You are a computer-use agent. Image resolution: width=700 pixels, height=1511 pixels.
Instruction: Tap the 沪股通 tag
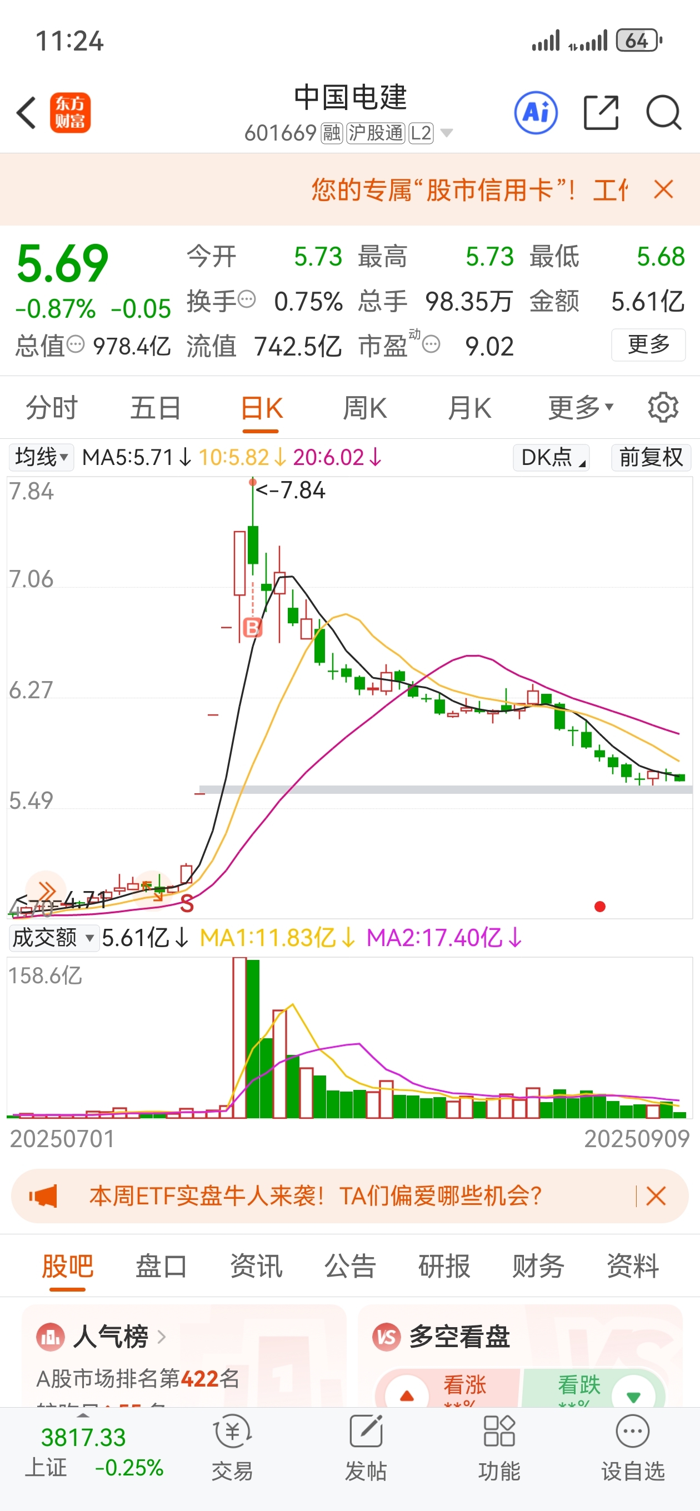(x=375, y=133)
